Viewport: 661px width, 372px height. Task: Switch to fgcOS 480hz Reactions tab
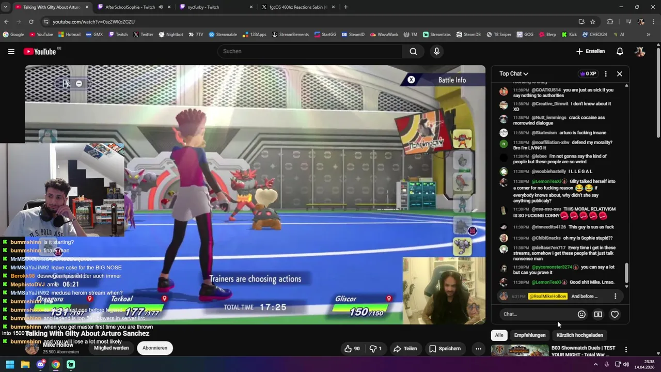click(x=297, y=7)
